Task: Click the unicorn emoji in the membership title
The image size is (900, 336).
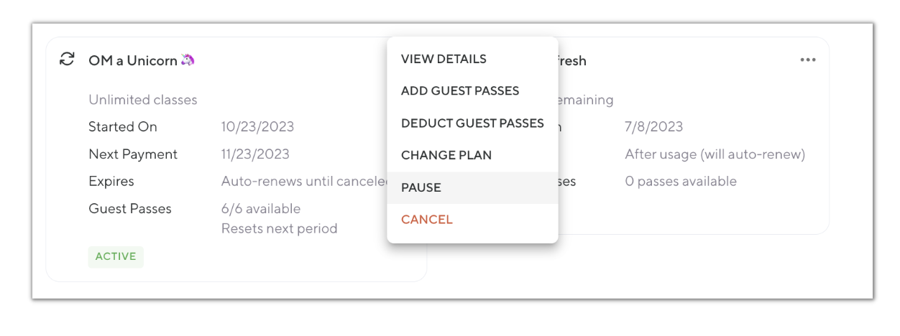Action: coord(188,60)
